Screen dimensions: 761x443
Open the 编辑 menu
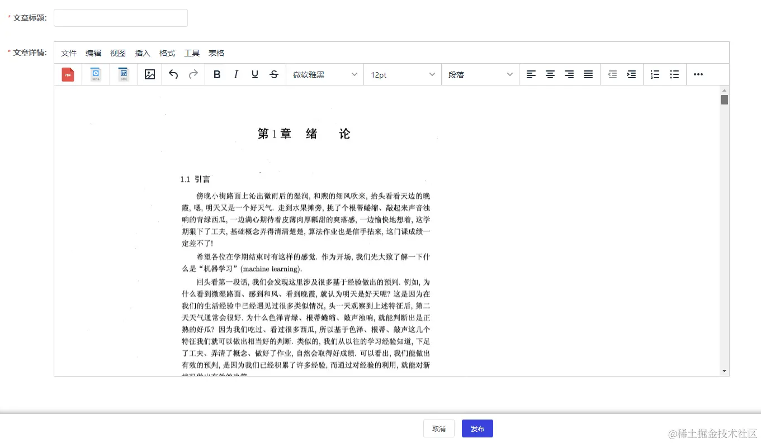[93, 53]
